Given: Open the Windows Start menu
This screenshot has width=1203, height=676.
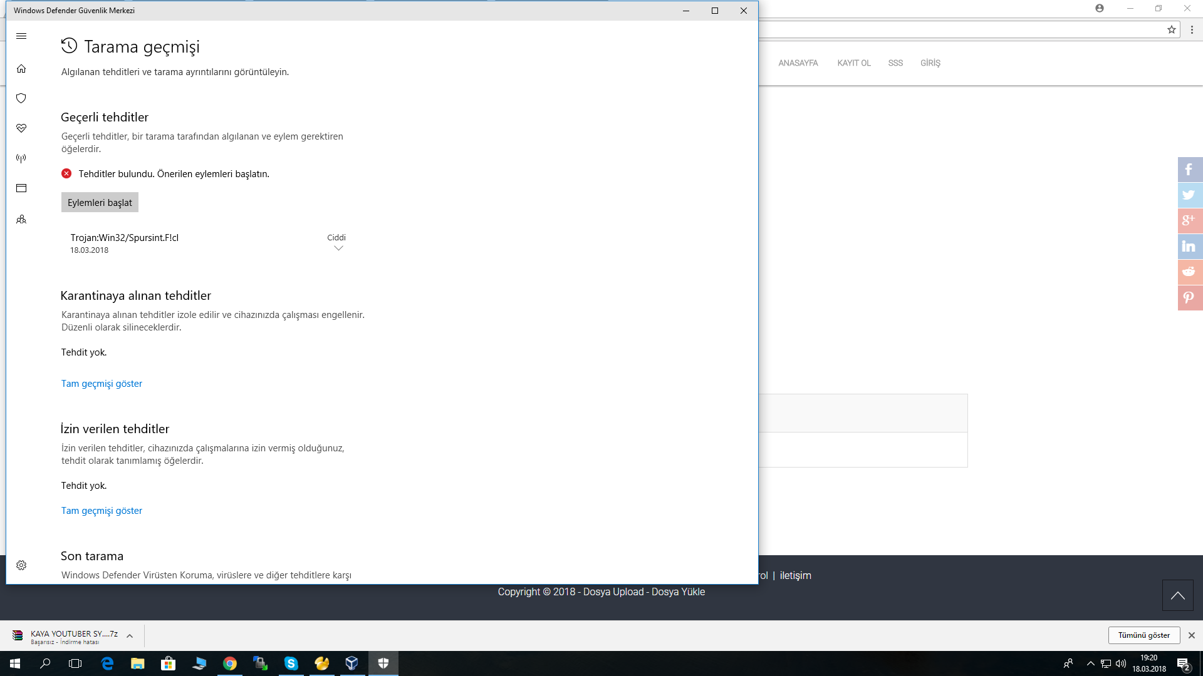Looking at the screenshot, I should (15, 663).
